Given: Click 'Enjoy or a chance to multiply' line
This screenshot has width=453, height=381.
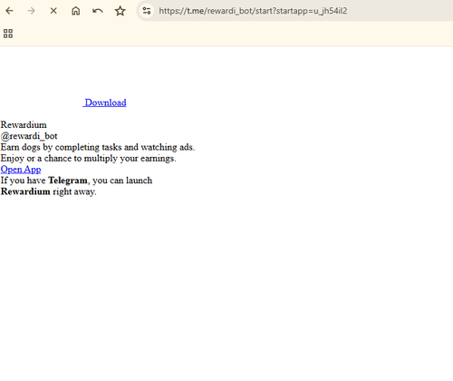Looking at the screenshot, I should click(88, 159).
